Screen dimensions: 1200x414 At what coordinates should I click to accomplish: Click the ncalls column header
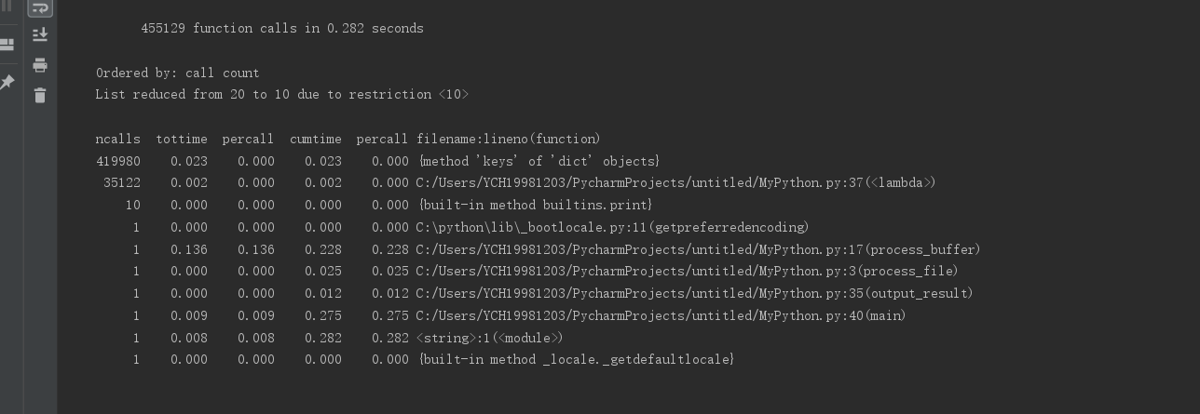click(x=118, y=139)
